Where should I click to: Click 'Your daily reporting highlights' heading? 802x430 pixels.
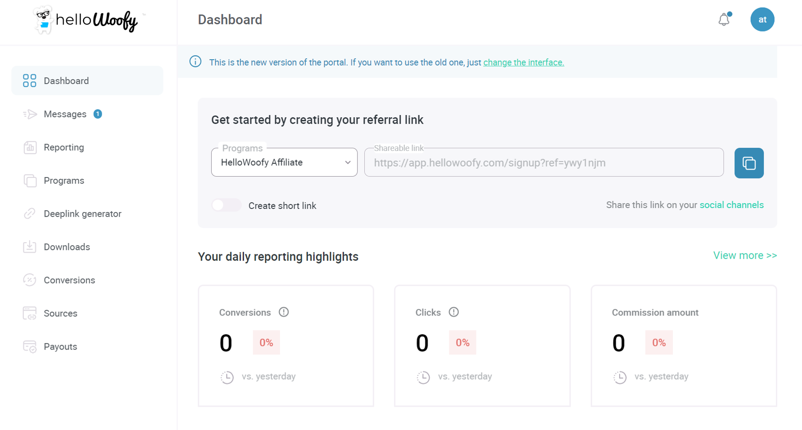[278, 257]
